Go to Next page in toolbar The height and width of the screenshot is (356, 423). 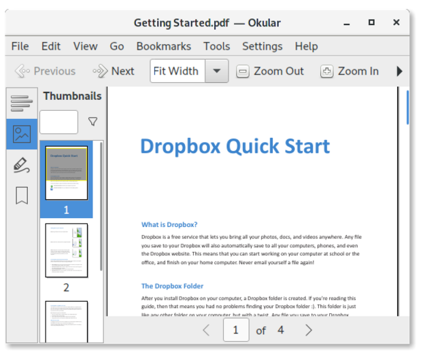click(x=114, y=71)
